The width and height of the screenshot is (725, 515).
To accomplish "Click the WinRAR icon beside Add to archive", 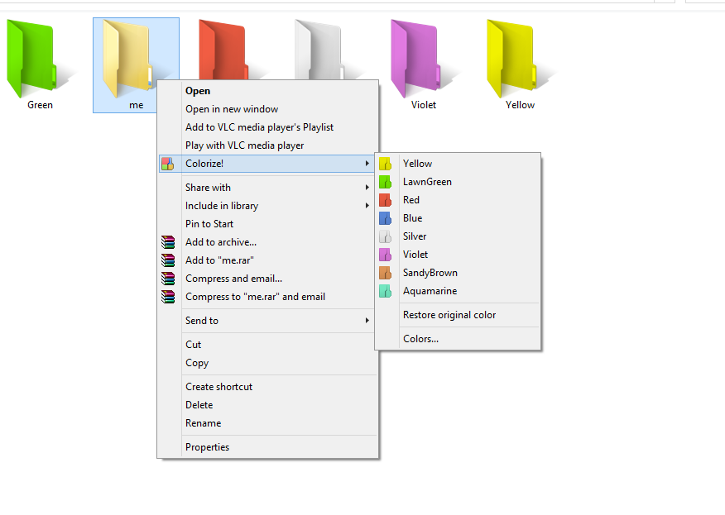I will point(168,241).
